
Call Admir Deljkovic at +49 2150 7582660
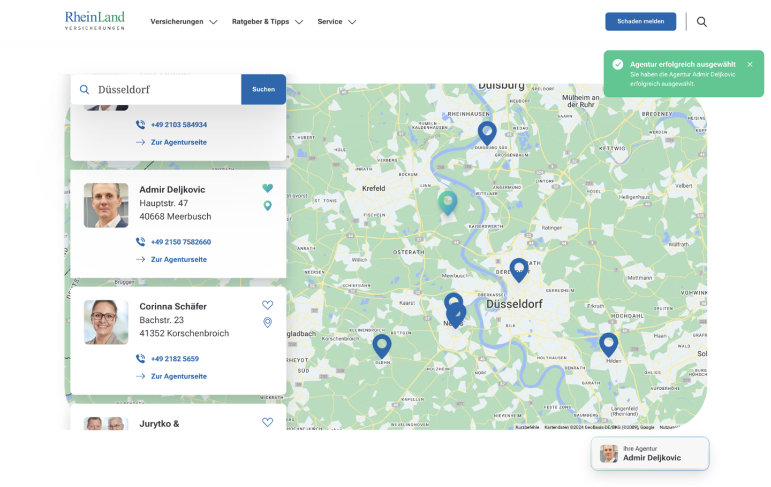pyautogui.click(x=181, y=242)
